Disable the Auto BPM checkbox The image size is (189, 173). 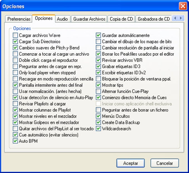15,141
